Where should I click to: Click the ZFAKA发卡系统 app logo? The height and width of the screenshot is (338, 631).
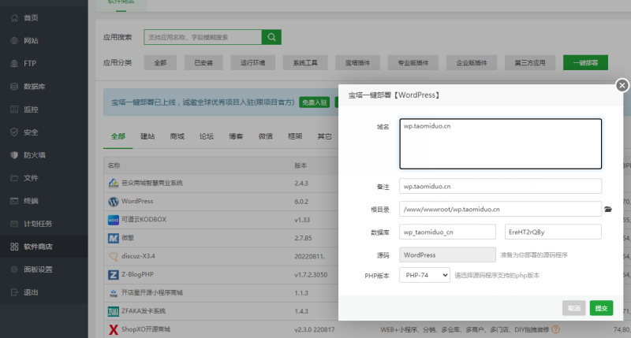(x=114, y=311)
